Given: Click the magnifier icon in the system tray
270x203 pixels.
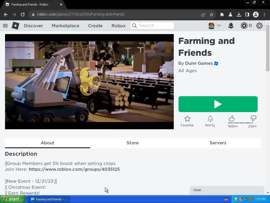Looking at the screenshot, I should coord(250,199).
